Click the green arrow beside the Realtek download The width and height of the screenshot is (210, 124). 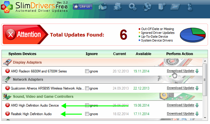click(197, 114)
